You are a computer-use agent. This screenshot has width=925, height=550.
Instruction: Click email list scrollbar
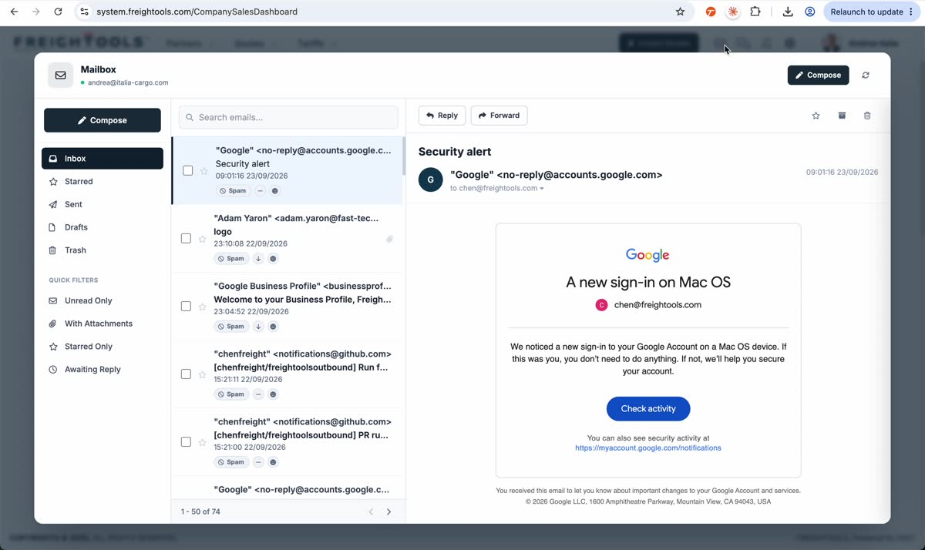[403, 158]
